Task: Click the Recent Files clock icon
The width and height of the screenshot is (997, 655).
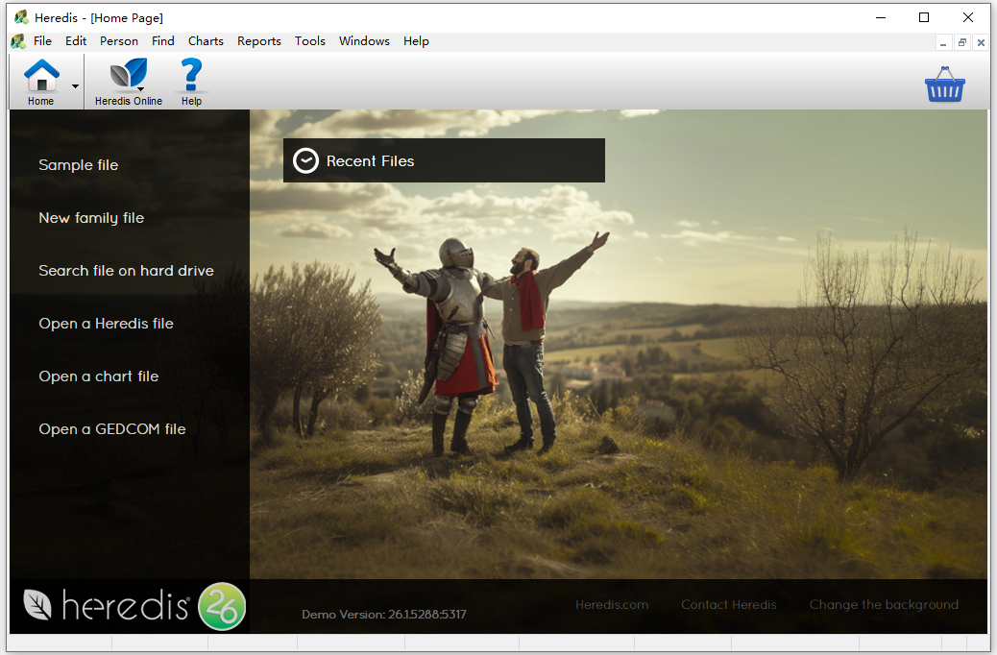Action: pyautogui.click(x=305, y=161)
